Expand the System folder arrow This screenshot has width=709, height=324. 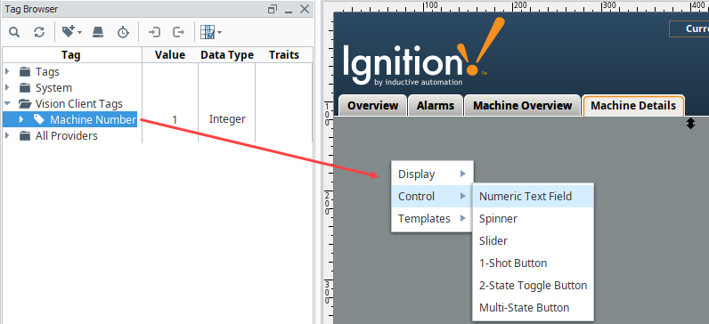7,87
